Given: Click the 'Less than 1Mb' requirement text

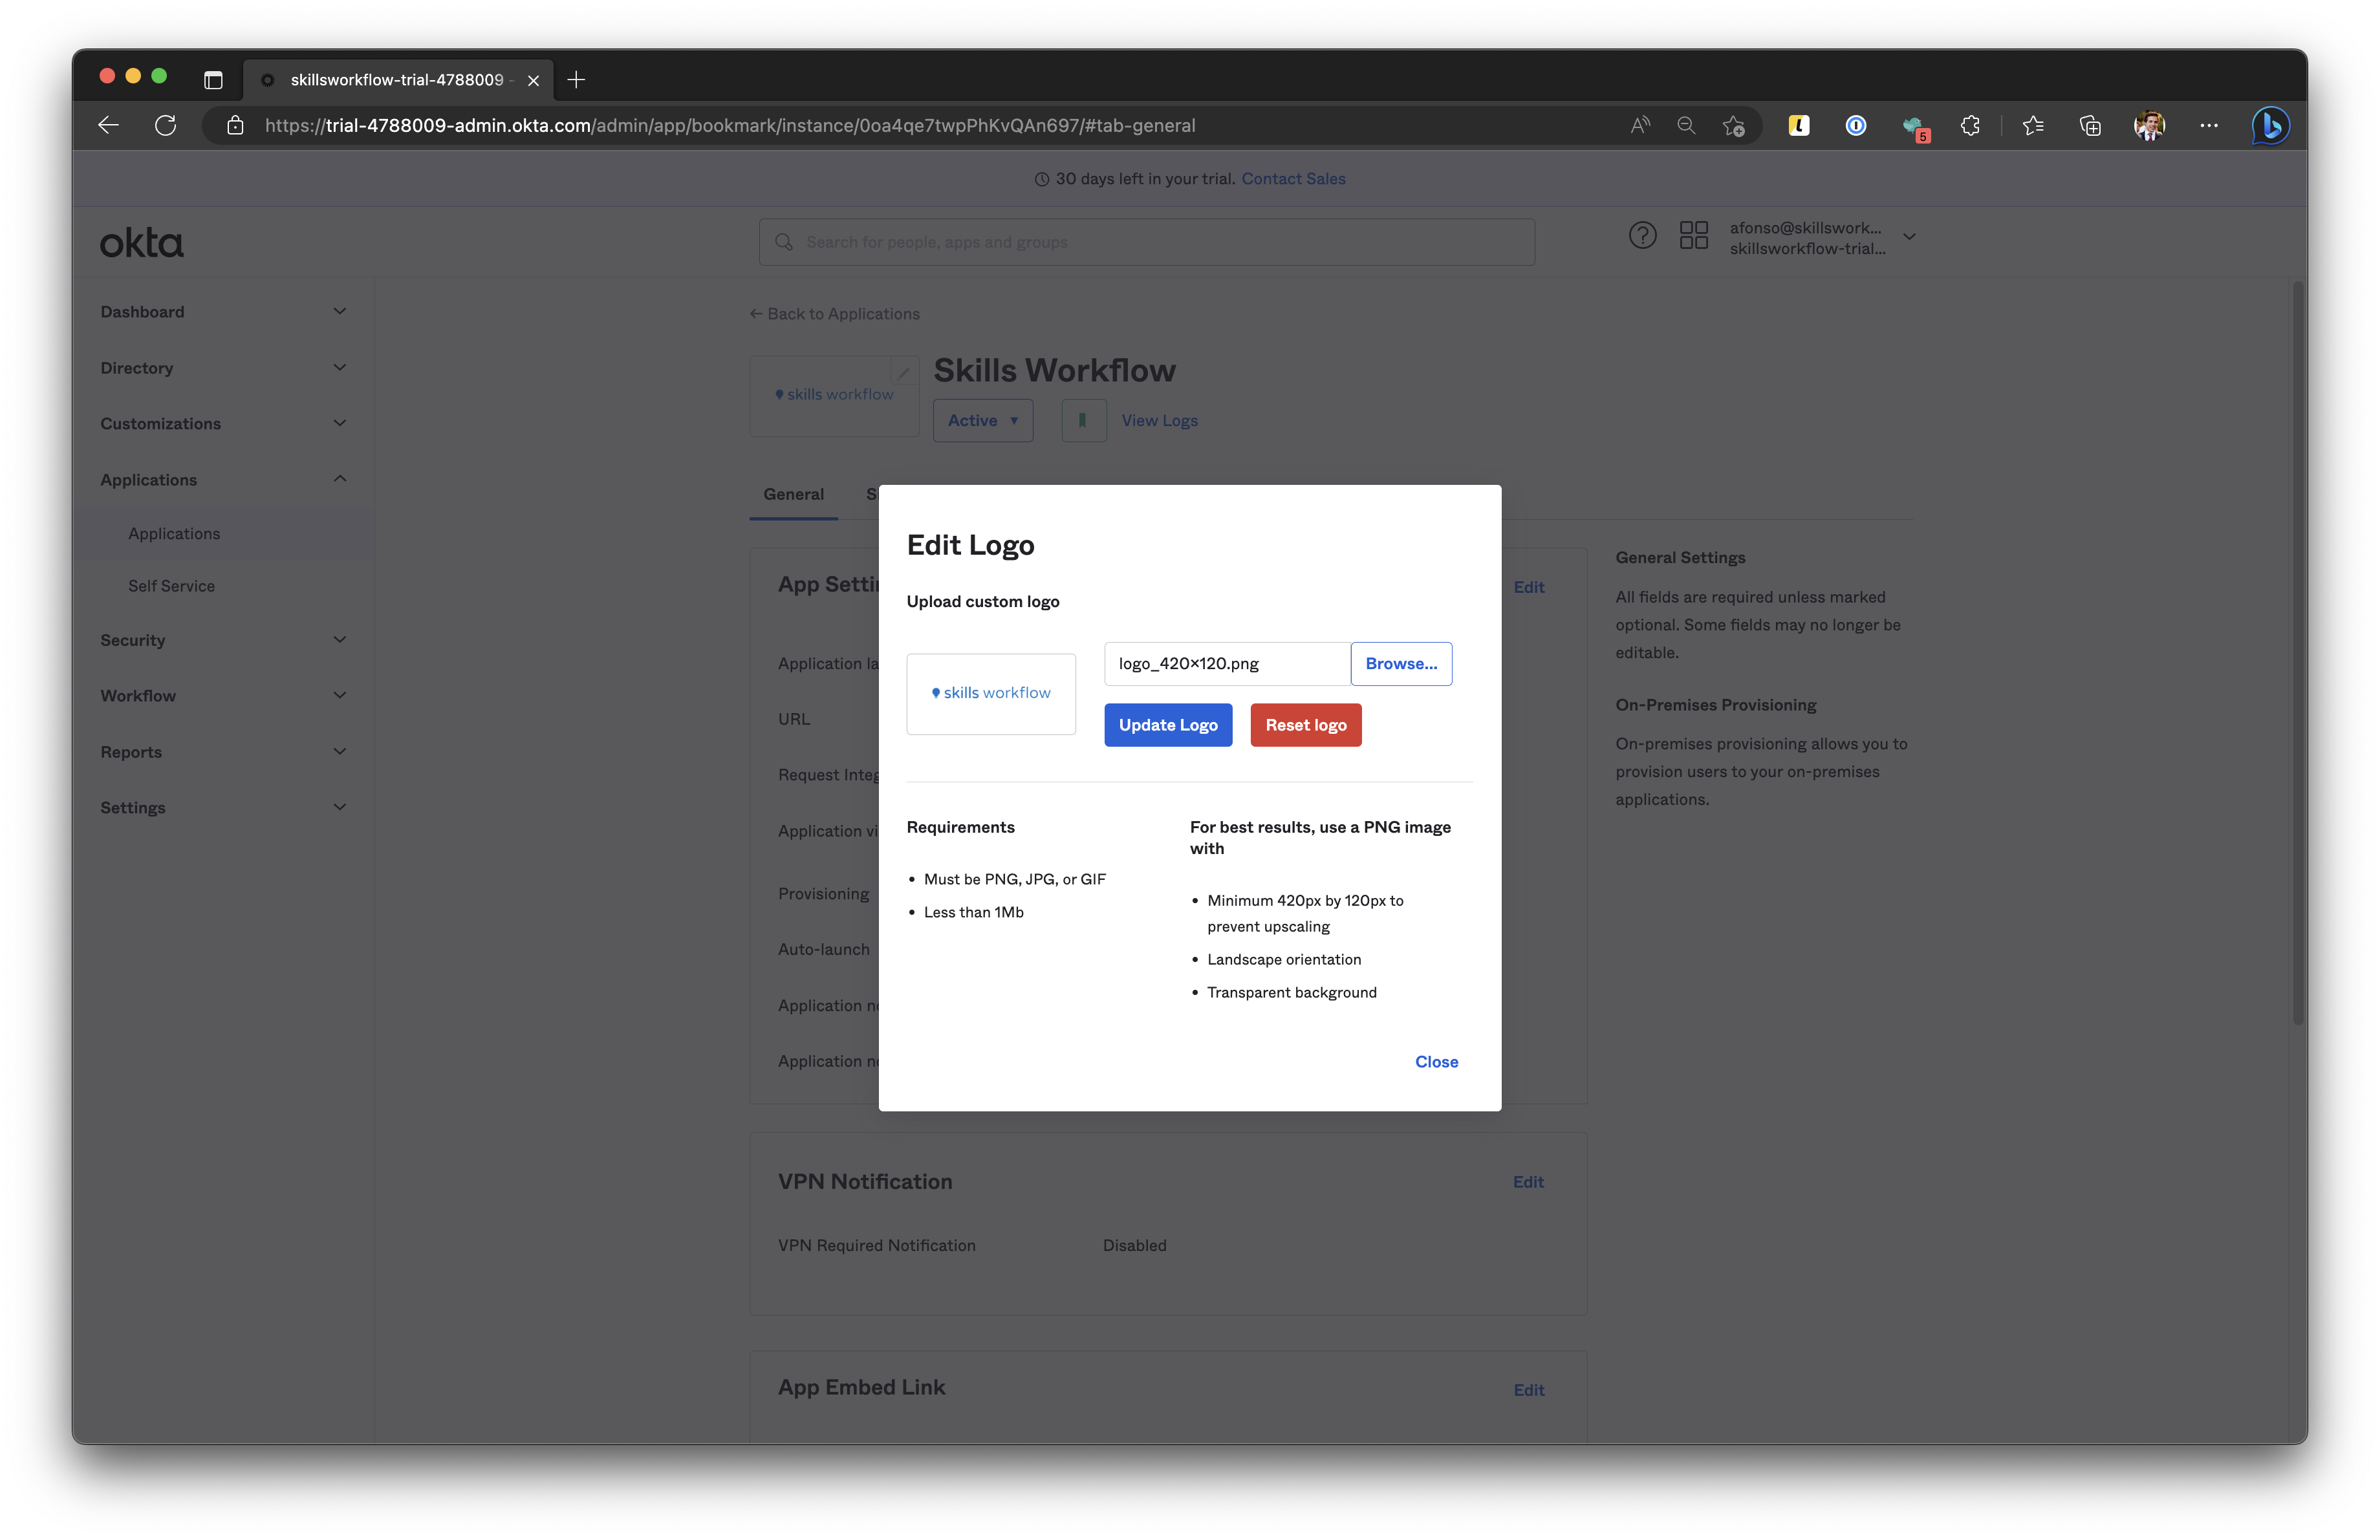Looking at the screenshot, I should (x=973, y=912).
